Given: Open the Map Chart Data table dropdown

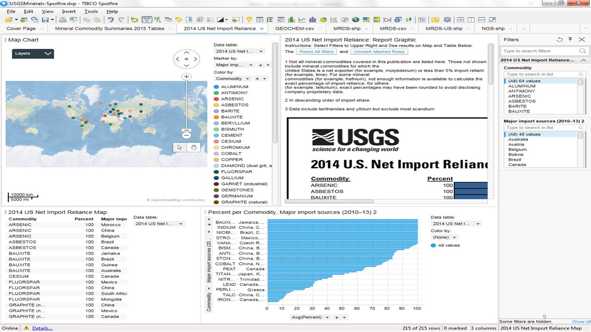Looking at the screenshot, I should (240, 51).
